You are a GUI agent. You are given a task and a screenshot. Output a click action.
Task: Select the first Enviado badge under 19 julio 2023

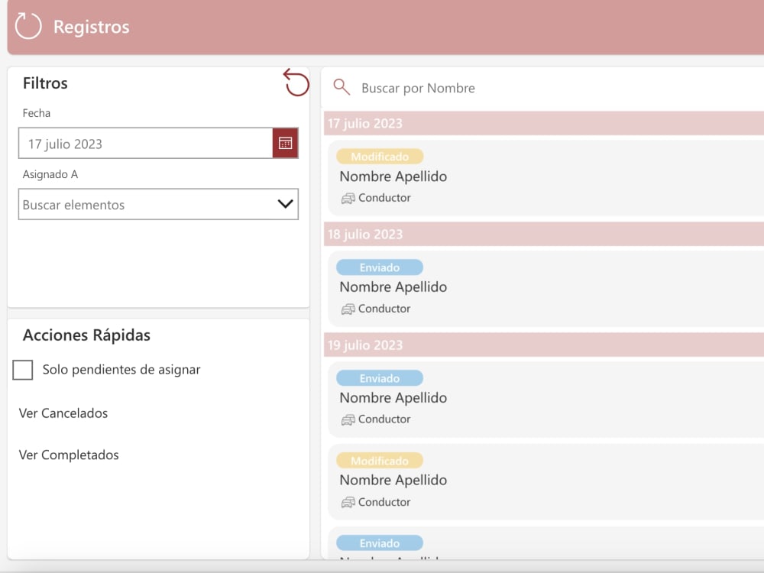point(380,378)
